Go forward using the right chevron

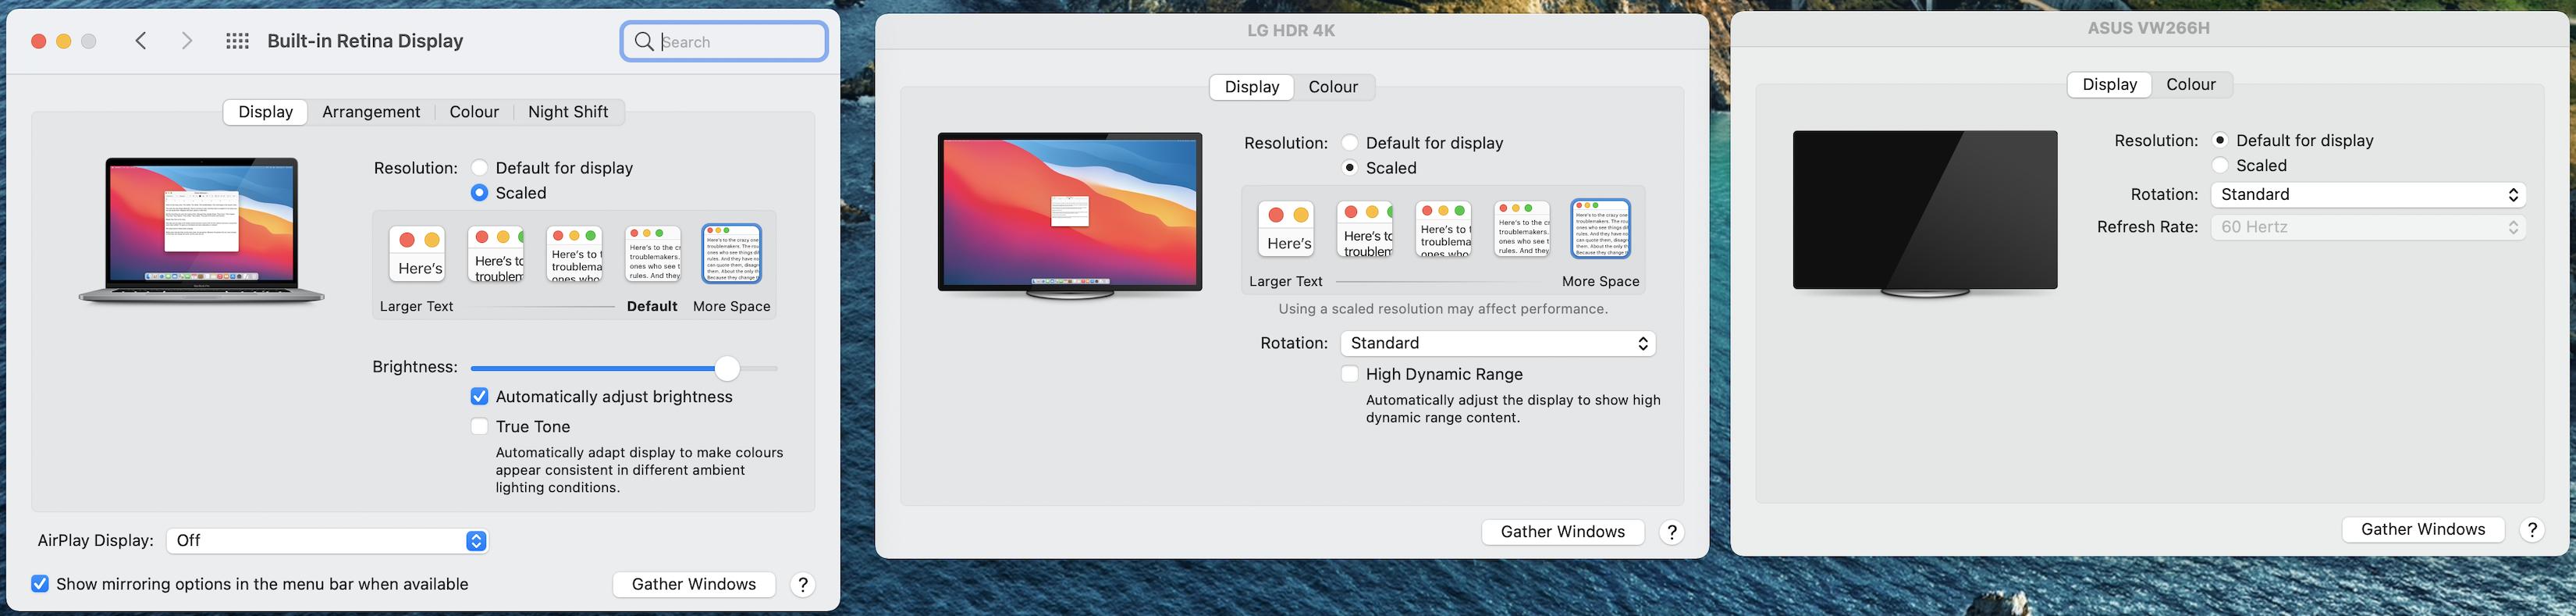pyautogui.click(x=187, y=41)
